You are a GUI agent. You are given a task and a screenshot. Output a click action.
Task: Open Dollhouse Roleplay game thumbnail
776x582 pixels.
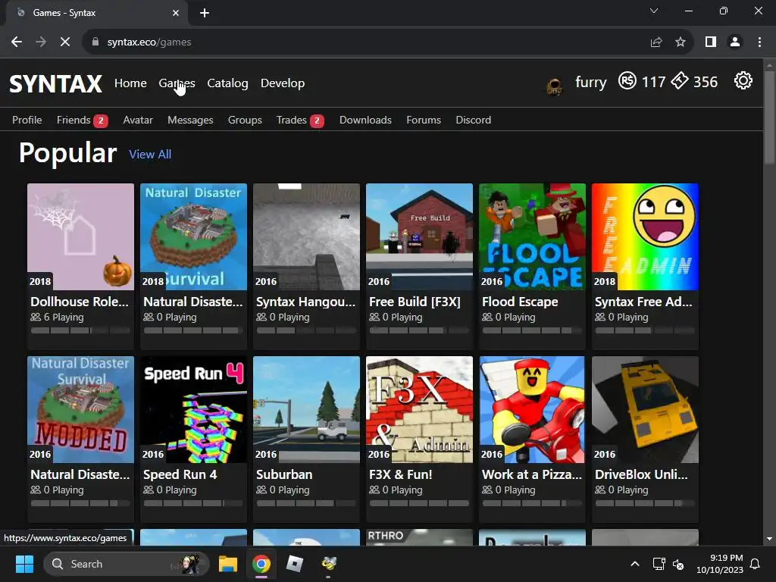coord(80,236)
